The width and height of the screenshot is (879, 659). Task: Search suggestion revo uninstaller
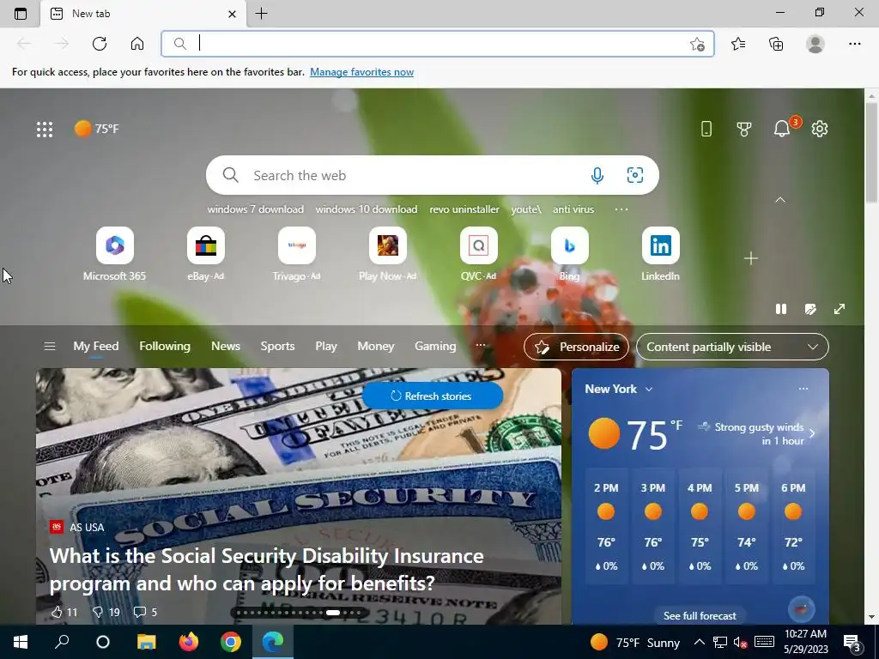(x=464, y=209)
